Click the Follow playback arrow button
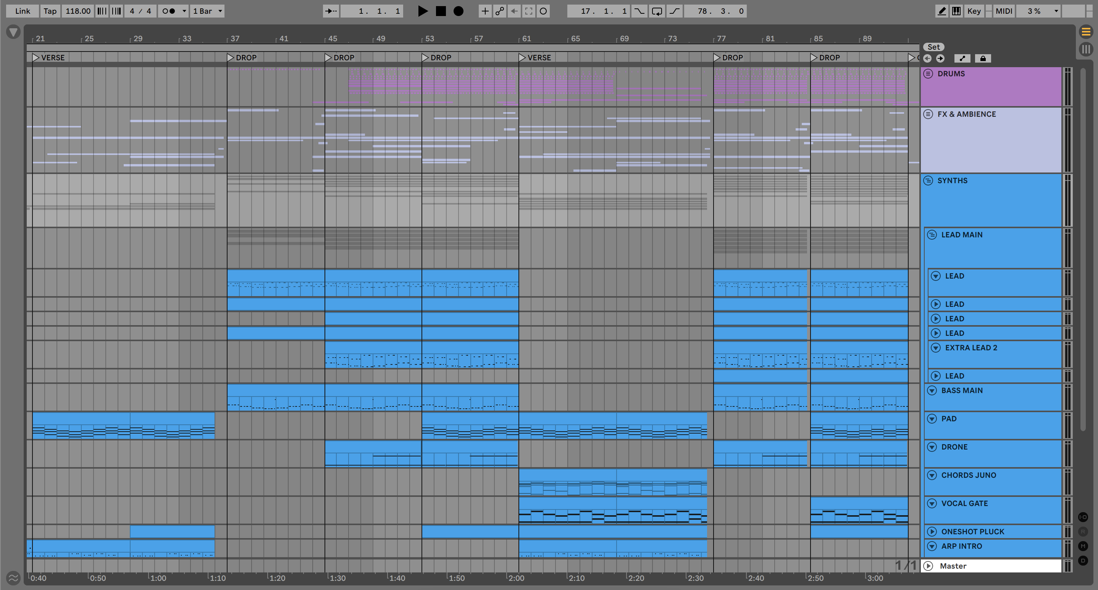The width and height of the screenshot is (1098, 590). coord(331,11)
